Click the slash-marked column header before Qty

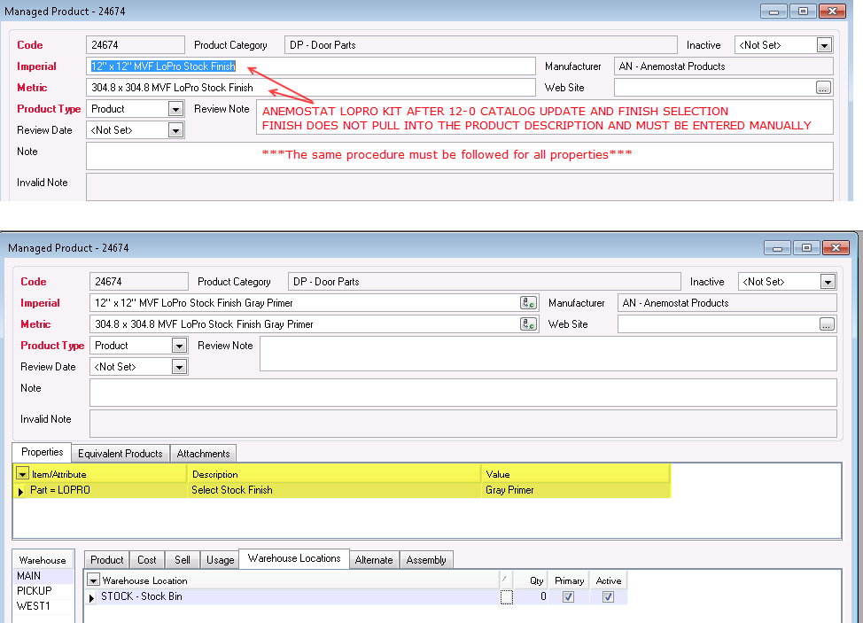point(505,580)
